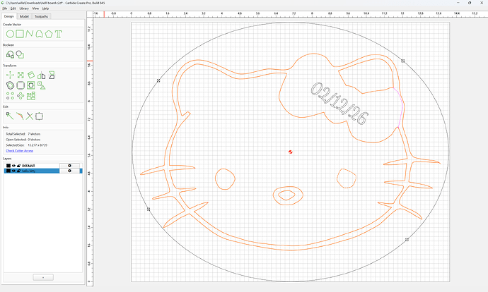The width and height of the screenshot is (488, 292).
Task: Toggle visibility of hello kitty layer
Action: [13, 171]
